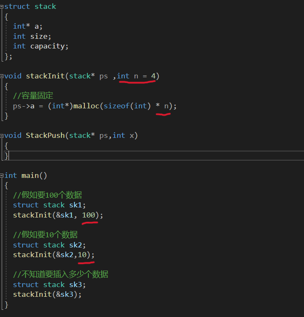Click the 'int size;' member line

click(x=32, y=36)
